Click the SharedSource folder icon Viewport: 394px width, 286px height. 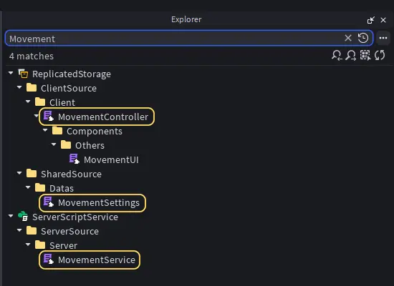tap(32, 174)
